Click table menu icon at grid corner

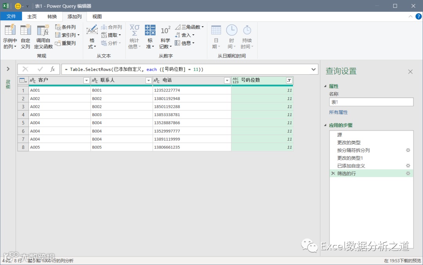[23, 80]
